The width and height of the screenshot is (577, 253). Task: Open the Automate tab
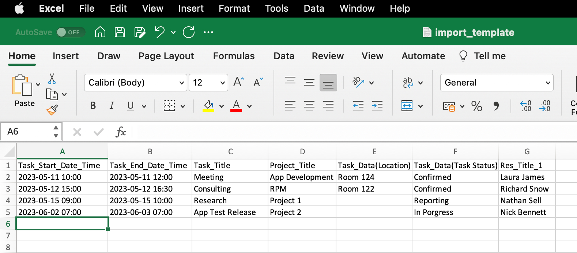click(x=423, y=56)
